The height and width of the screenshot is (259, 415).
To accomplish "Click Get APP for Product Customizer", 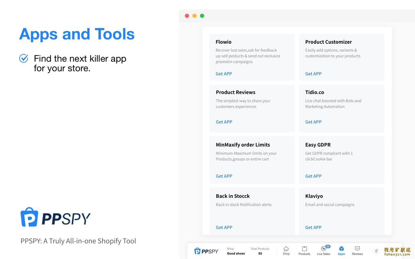I will 313,74.
